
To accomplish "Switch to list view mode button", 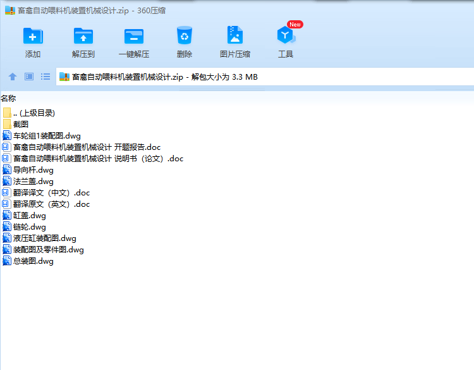I will click(x=46, y=77).
